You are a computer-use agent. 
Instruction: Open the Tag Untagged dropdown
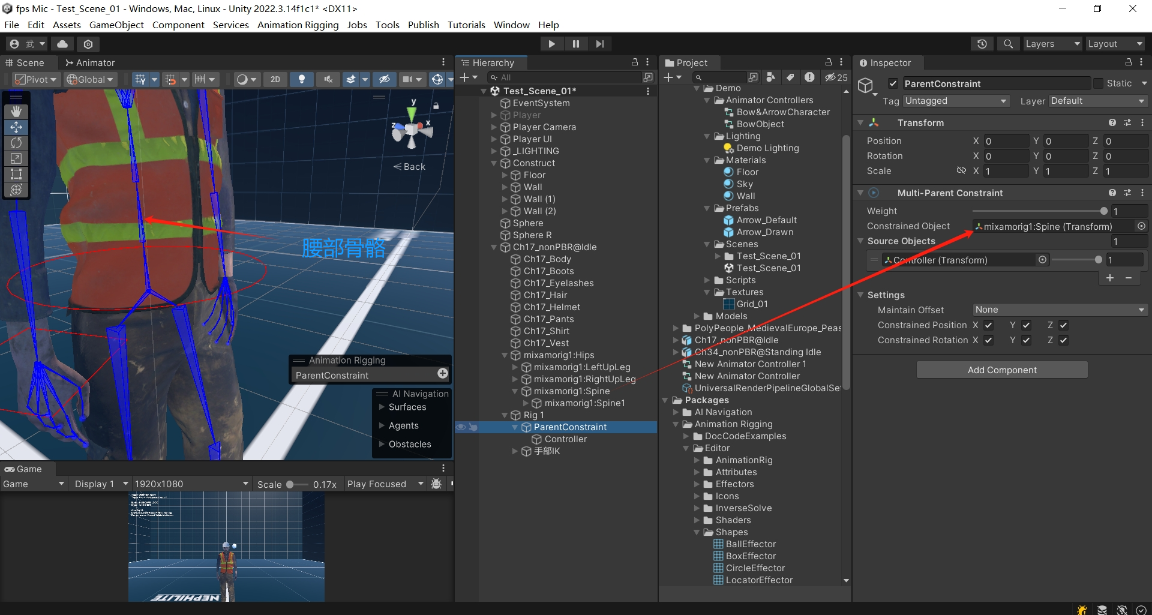click(956, 101)
